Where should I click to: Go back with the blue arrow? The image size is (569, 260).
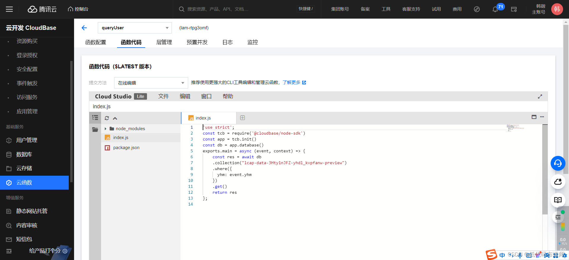[84, 28]
